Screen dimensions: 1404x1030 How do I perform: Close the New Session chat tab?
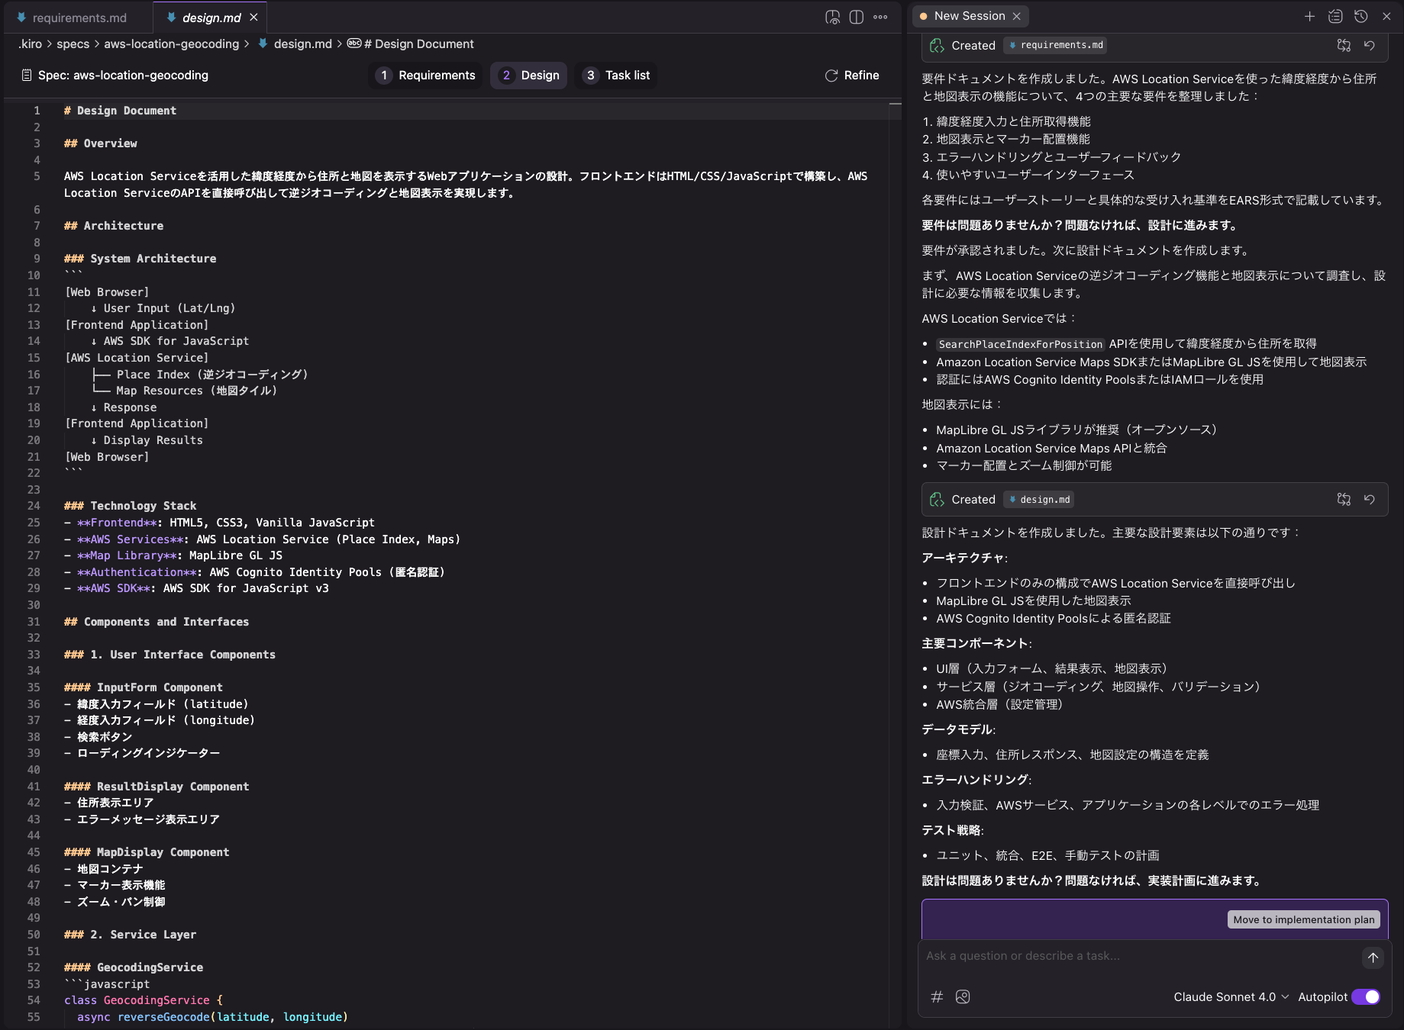(x=1016, y=16)
